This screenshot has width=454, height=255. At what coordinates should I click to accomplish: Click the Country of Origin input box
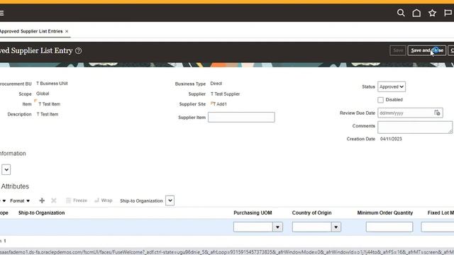311,227
